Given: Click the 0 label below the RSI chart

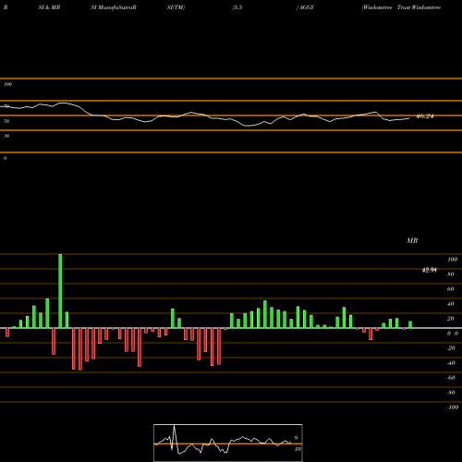Looking at the screenshot, I should [x=5, y=158].
